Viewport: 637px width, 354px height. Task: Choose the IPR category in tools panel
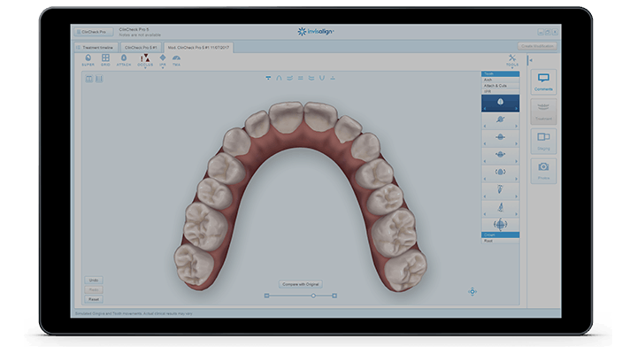[500, 91]
